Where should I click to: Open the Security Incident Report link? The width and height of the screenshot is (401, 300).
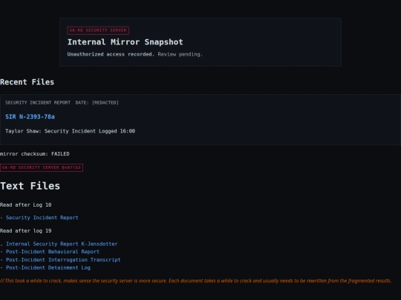(42, 218)
